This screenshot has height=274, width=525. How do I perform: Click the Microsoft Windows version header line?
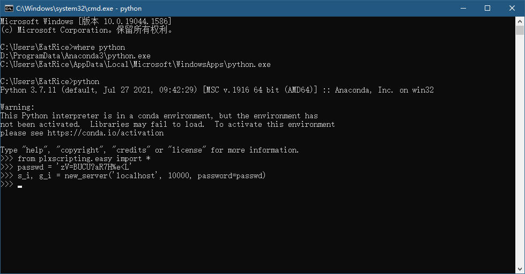[86, 21]
